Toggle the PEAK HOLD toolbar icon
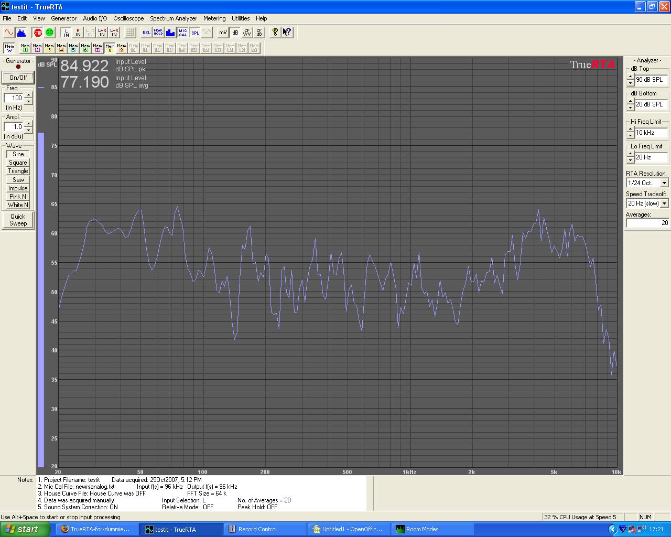The height and width of the screenshot is (537, 671). point(158,33)
